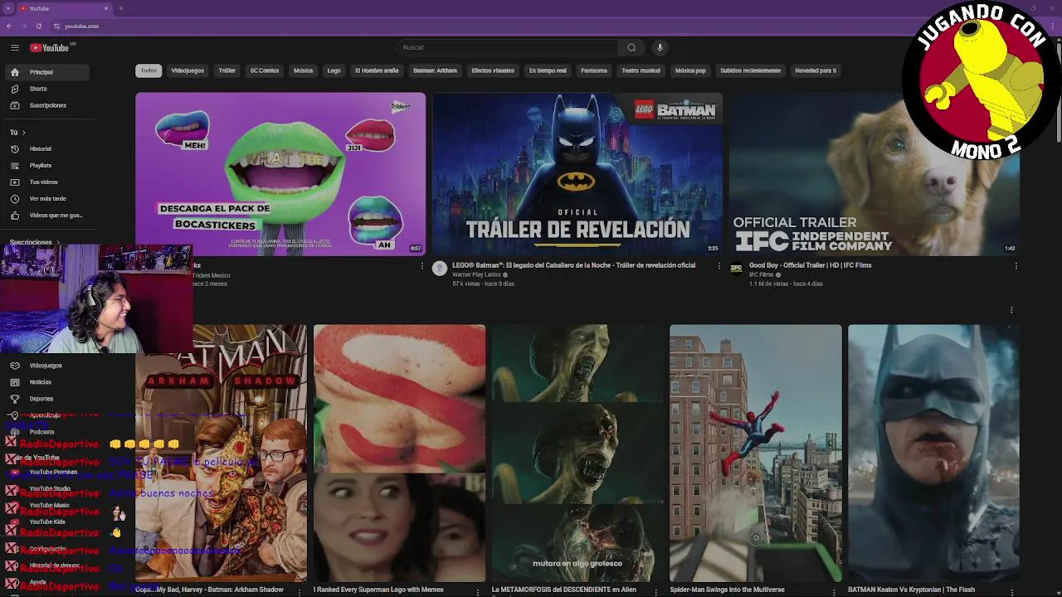Image resolution: width=1062 pixels, height=597 pixels.
Task: Expand the Tú section chevron
Action: click(23, 133)
